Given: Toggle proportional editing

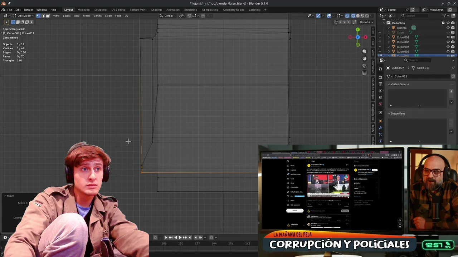Looking at the screenshot, I should (x=203, y=16).
